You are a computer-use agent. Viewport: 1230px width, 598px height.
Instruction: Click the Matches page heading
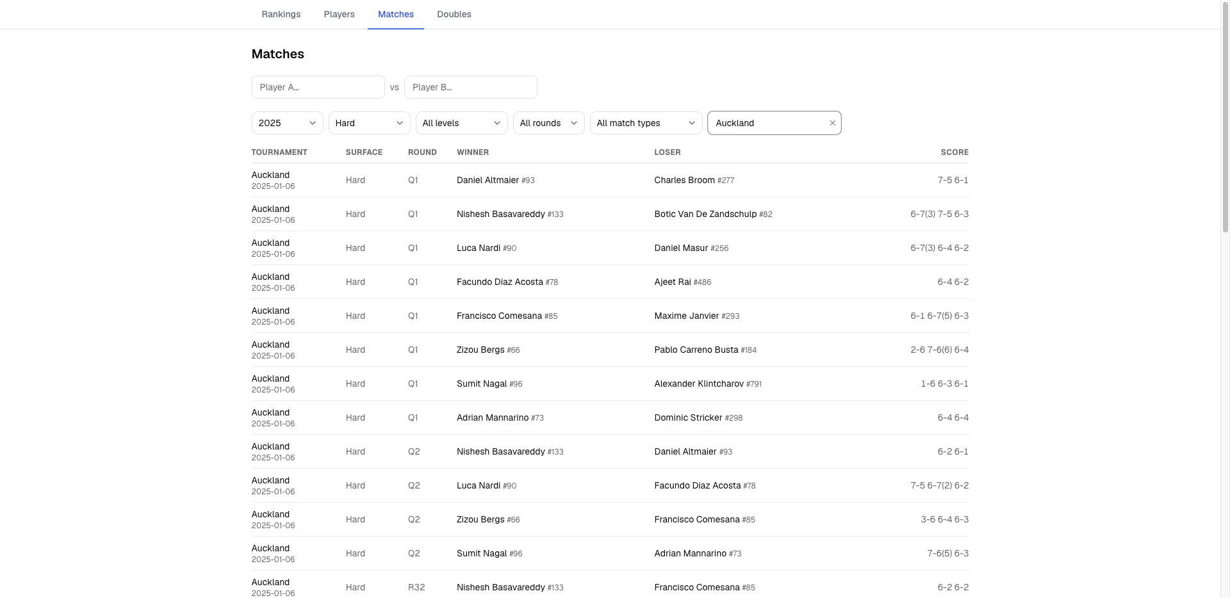pyautogui.click(x=277, y=54)
